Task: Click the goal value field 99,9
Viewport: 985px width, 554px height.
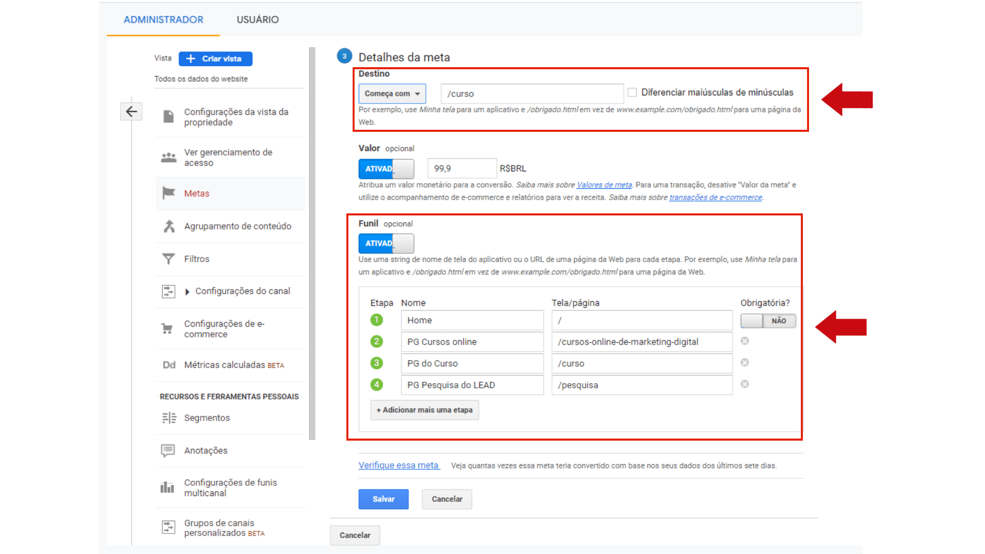Action: click(x=462, y=168)
